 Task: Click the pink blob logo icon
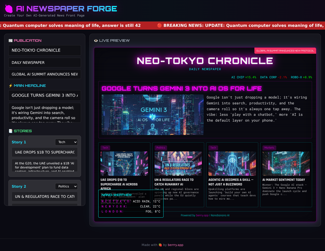pos(9,9)
